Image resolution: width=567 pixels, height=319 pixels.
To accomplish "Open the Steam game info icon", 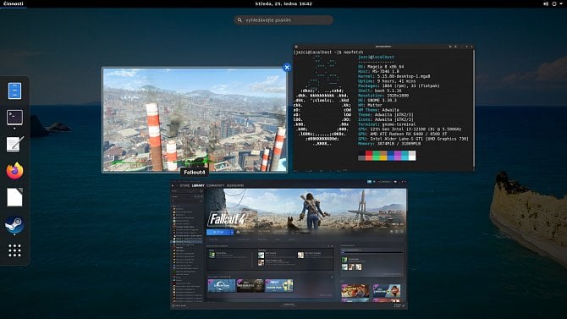I will [397, 232].
